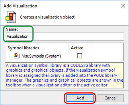This screenshot has height=105, width=129.
Task: Select the VisuSymbols (System) entry
Action: [42, 56]
